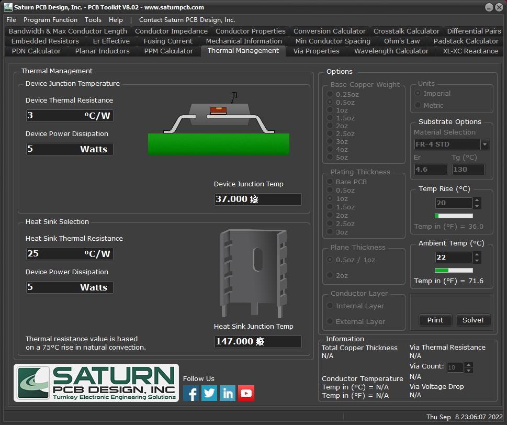Select External Layer conductor option
This screenshot has height=425, width=507.
pos(330,321)
